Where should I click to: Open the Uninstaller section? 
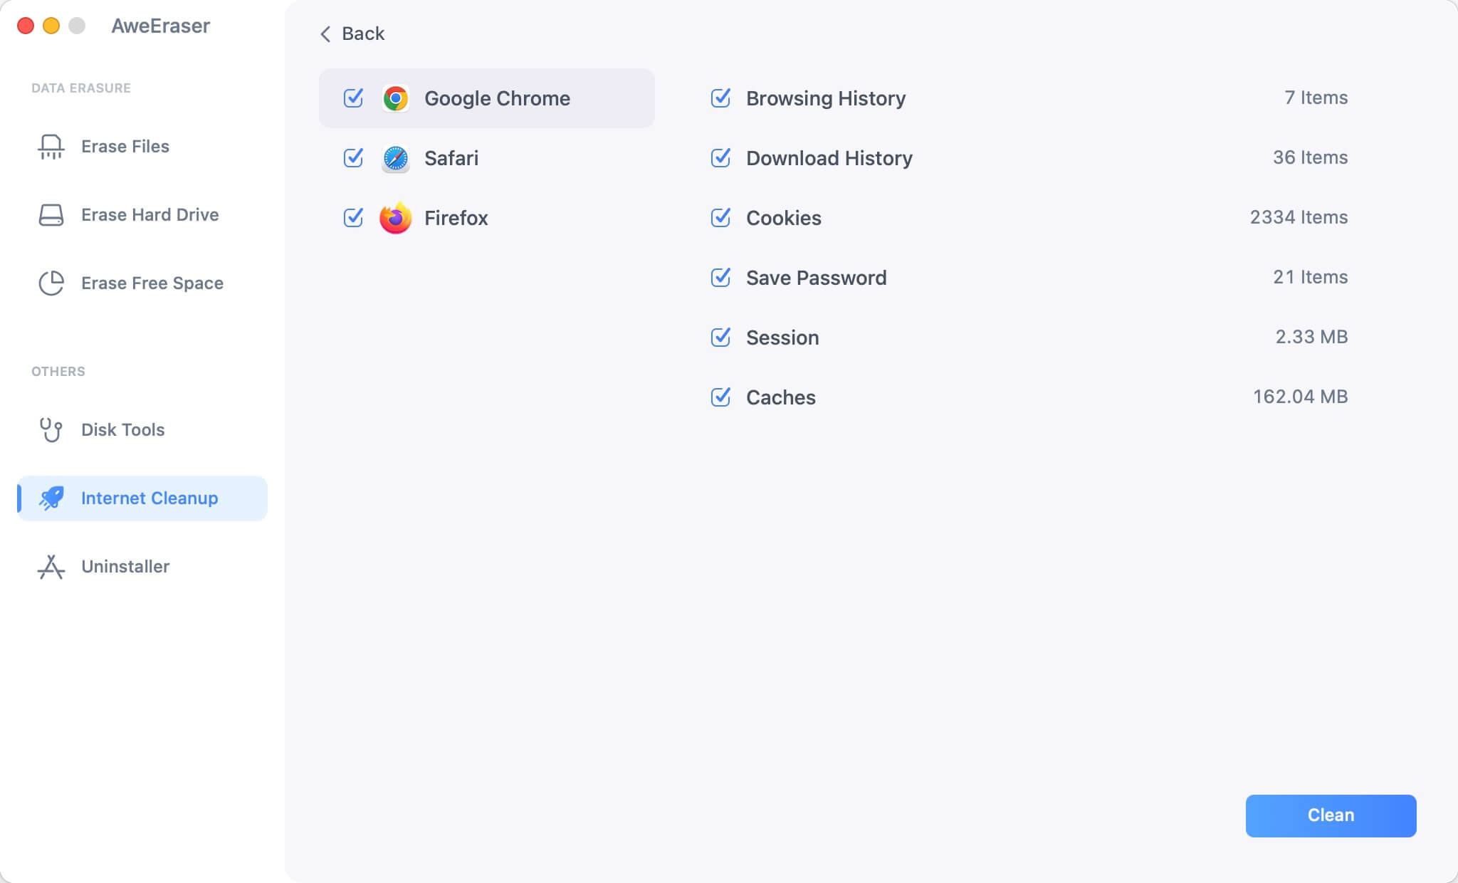tap(125, 566)
